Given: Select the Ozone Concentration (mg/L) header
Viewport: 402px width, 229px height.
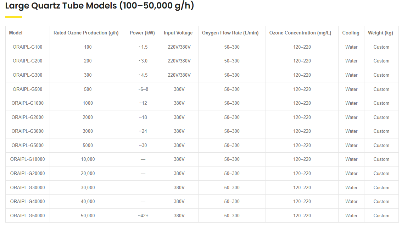Looking at the screenshot, I should [300, 33].
